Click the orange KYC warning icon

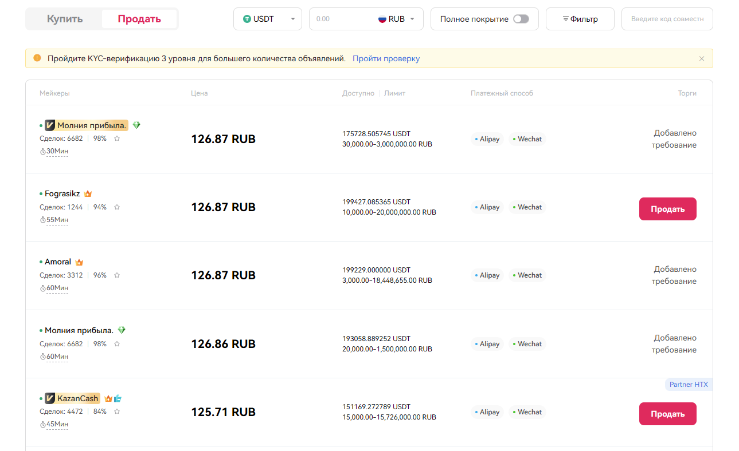point(37,58)
